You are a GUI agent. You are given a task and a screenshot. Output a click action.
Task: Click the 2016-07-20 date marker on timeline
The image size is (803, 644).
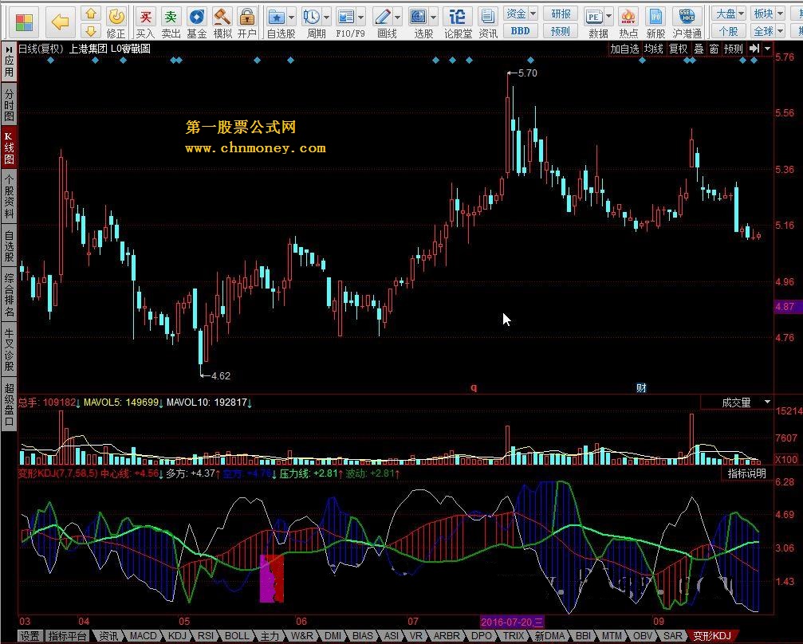point(511,621)
